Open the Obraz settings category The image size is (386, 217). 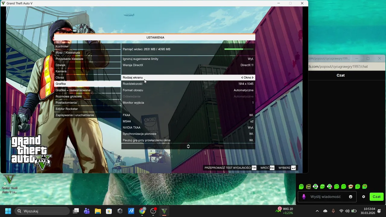point(87,77)
